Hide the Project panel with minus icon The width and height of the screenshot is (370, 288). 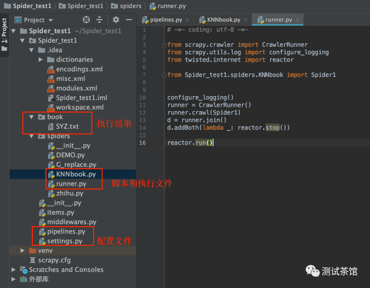(x=129, y=20)
